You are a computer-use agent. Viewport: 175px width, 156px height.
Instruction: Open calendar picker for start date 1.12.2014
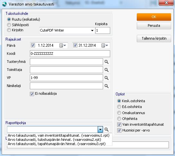(62, 45)
